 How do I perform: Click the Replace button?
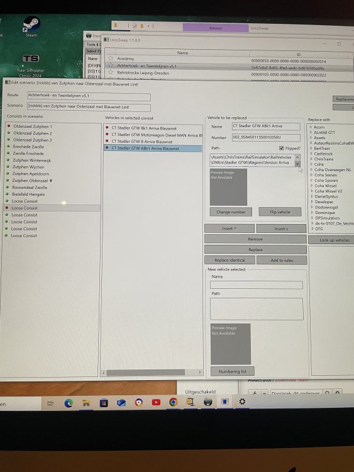point(255,250)
